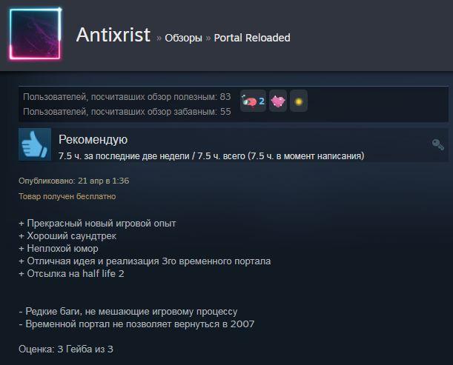Go to the Обзоры breadcrumb
Screen dimensions: 453x365
(x=183, y=38)
